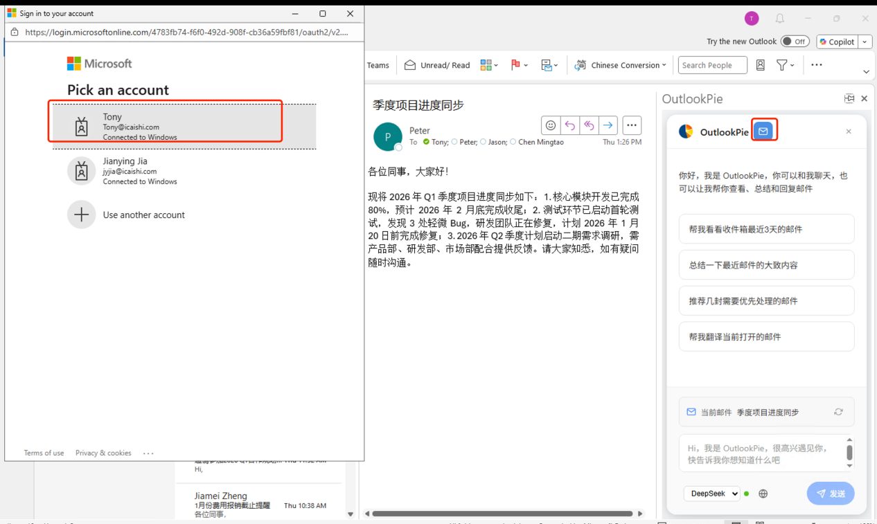Refresh the current mail in OutlookPie
Viewport: 877px width, 524px height.
838,412
